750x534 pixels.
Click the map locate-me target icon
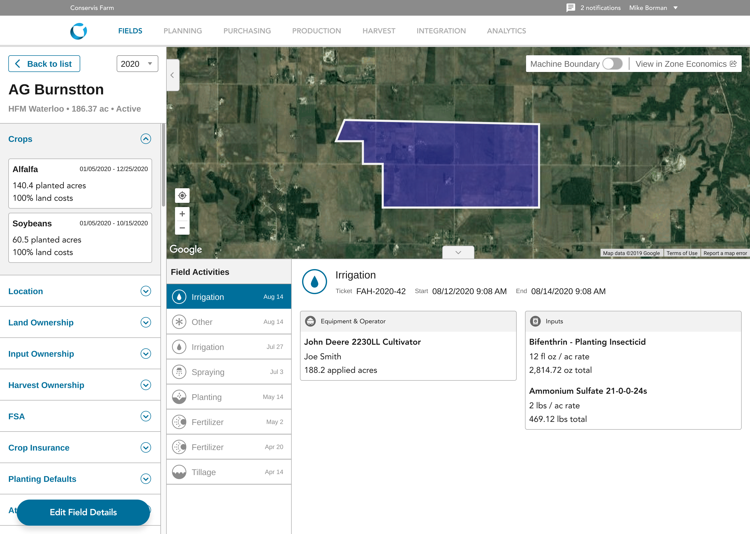point(182,196)
